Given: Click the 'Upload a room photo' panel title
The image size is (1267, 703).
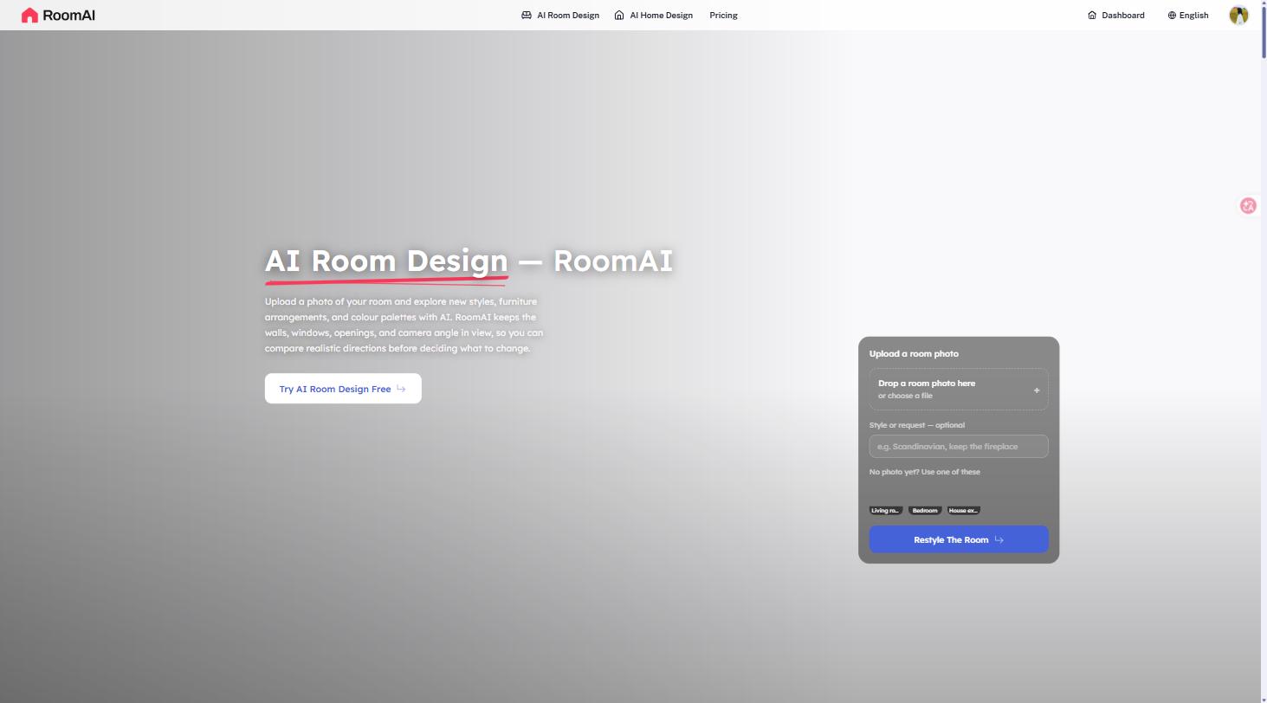Looking at the screenshot, I should (914, 354).
